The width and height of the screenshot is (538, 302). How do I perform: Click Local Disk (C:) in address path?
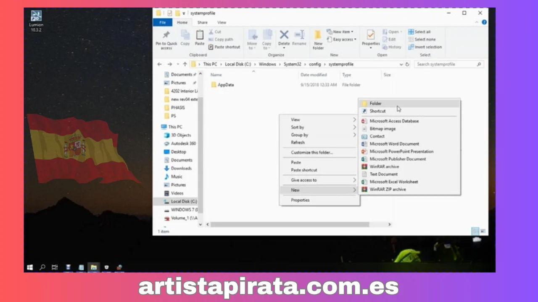[x=238, y=64]
